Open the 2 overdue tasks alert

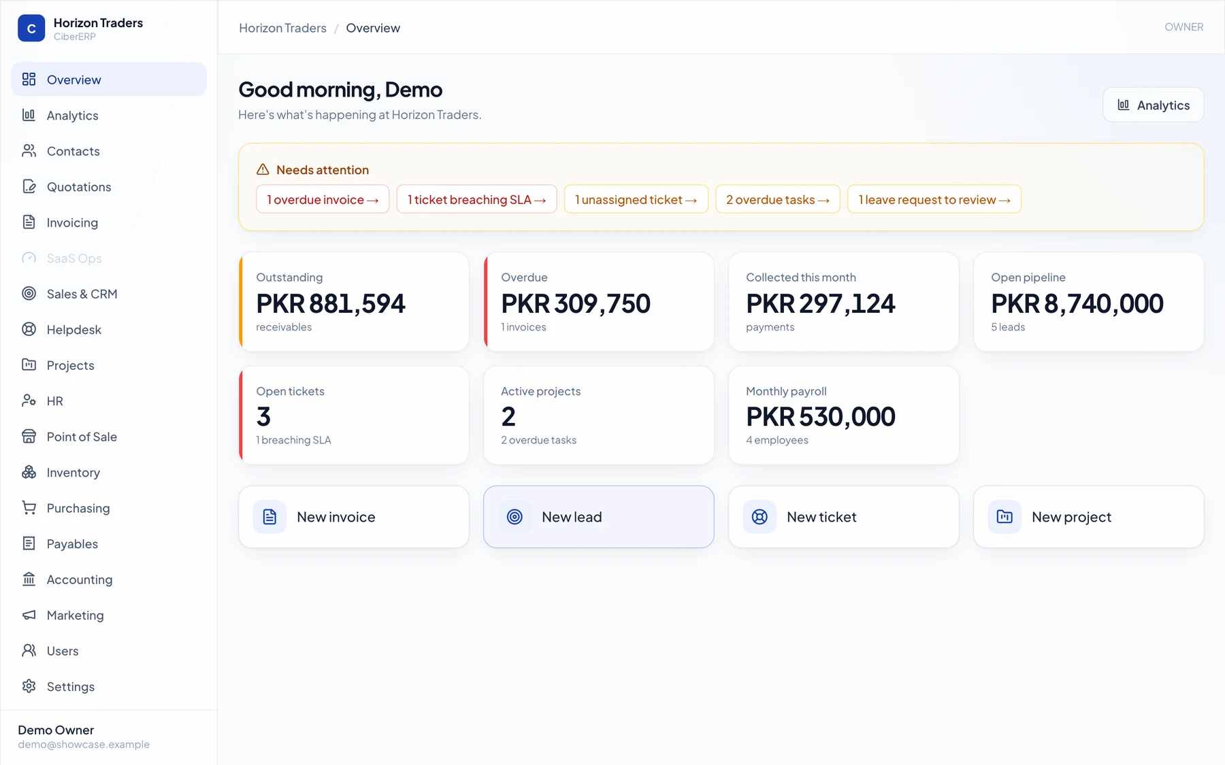click(777, 199)
